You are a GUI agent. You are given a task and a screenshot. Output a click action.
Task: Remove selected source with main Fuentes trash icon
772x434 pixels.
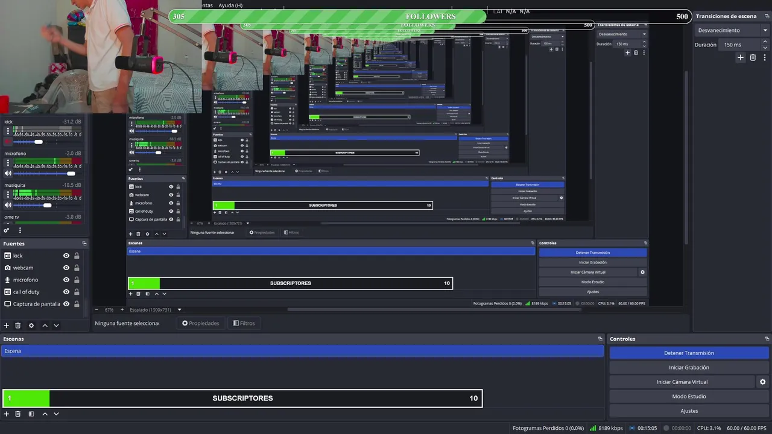click(18, 325)
